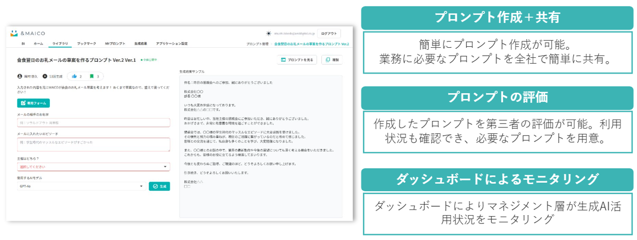Open the ブックマーク tab

tap(87, 44)
